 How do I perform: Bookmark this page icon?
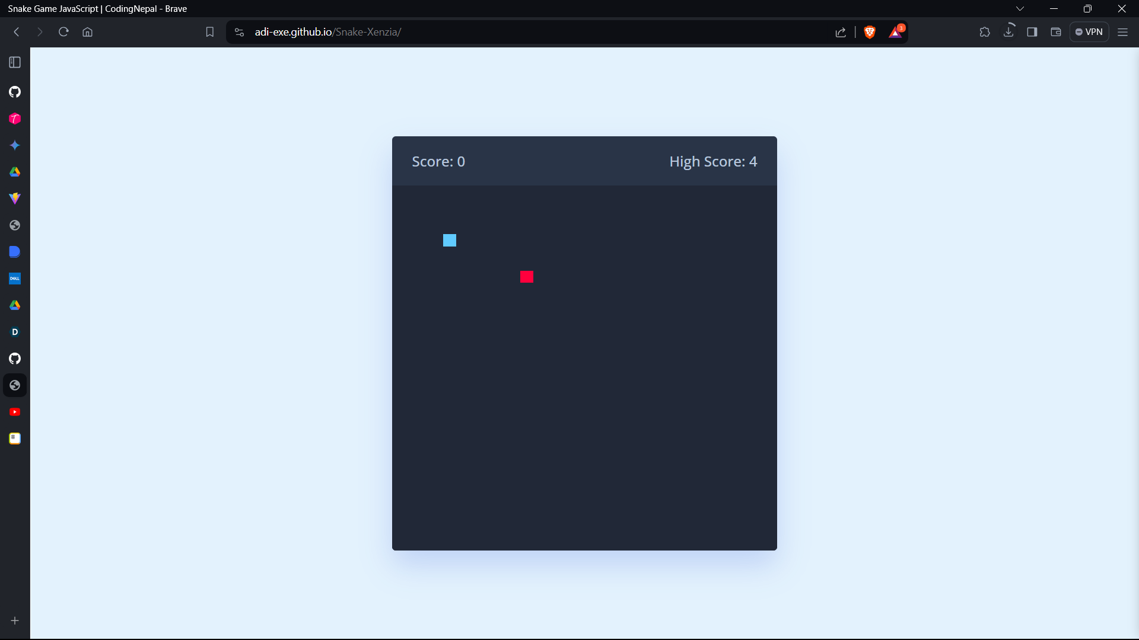(x=209, y=32)
